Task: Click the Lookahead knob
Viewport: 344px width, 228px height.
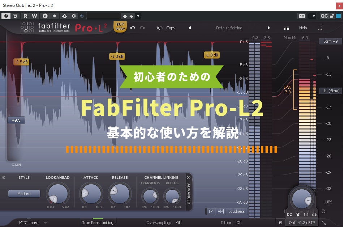Action: 58,194
